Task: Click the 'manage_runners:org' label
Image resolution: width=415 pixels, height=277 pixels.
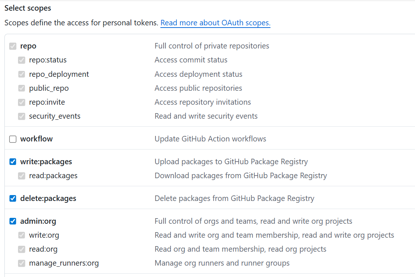Action: [x=64, y=263]
